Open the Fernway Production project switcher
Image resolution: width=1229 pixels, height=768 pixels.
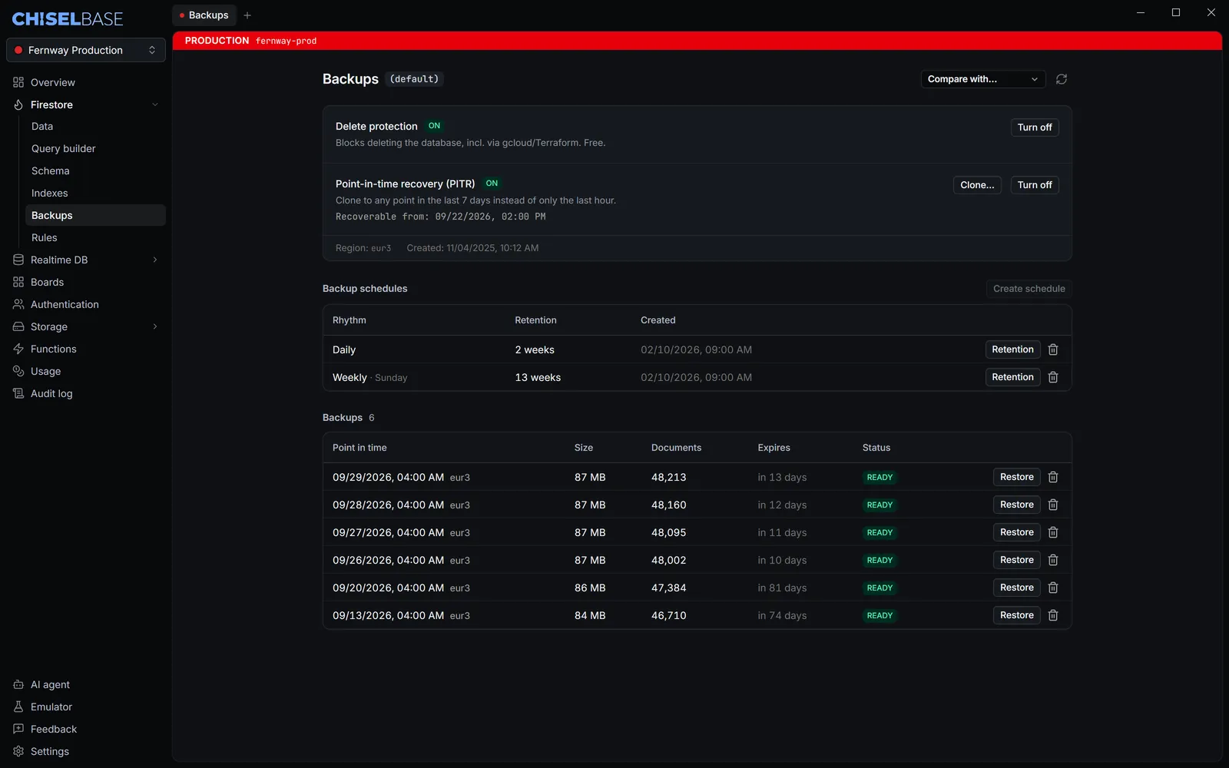tap(86, 50)
